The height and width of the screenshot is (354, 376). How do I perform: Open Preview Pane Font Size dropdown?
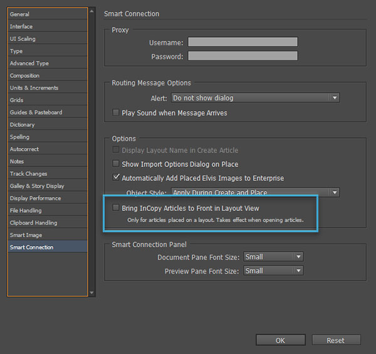coord(273,271)
